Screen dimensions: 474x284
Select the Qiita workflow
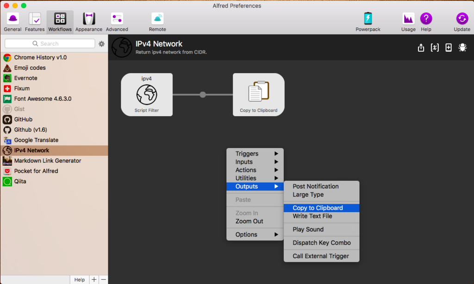[54, 181]
